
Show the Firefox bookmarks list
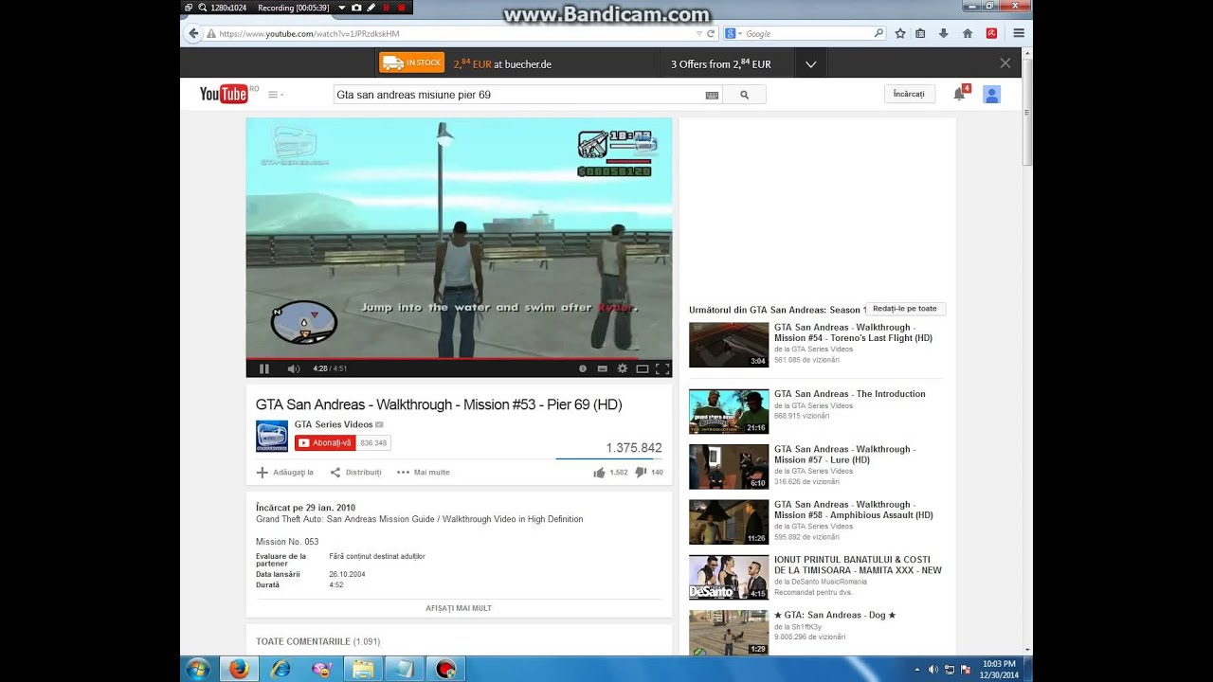click(x=920, y=33)
